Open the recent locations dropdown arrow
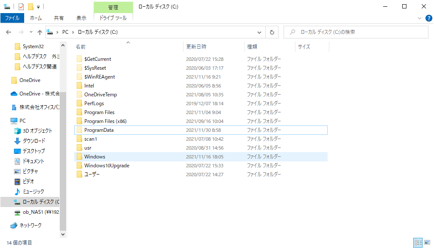Screen dimensions: 434x248 coord(31,32)
